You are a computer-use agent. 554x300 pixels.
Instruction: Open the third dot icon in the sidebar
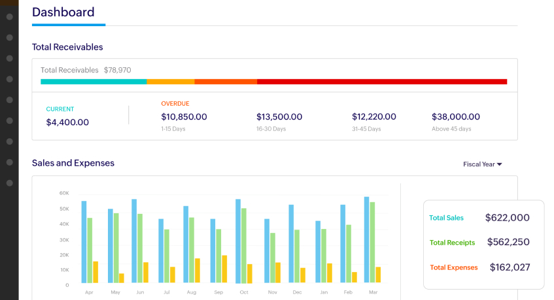(x=9, y=58)
